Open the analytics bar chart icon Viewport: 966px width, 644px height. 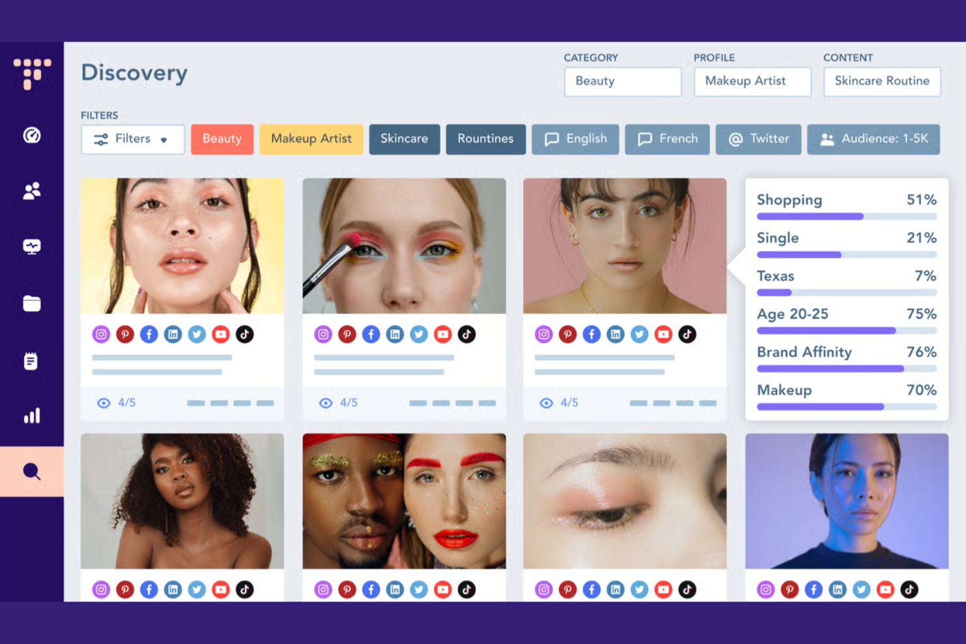click(31, 415)
